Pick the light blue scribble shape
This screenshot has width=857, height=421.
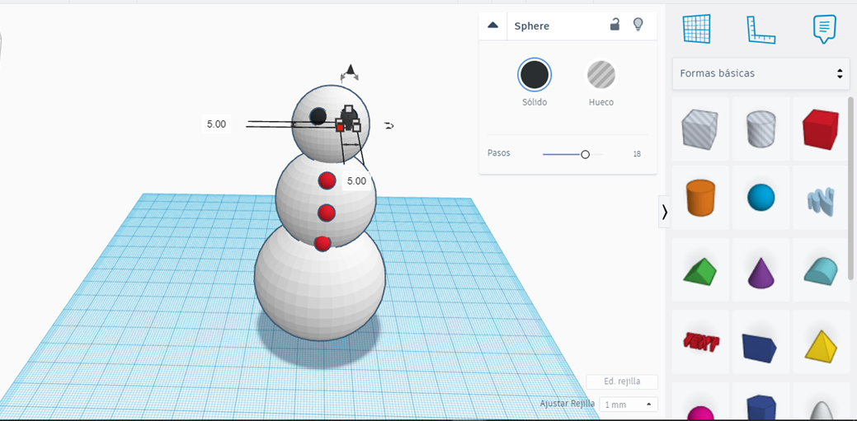(821, 201)
